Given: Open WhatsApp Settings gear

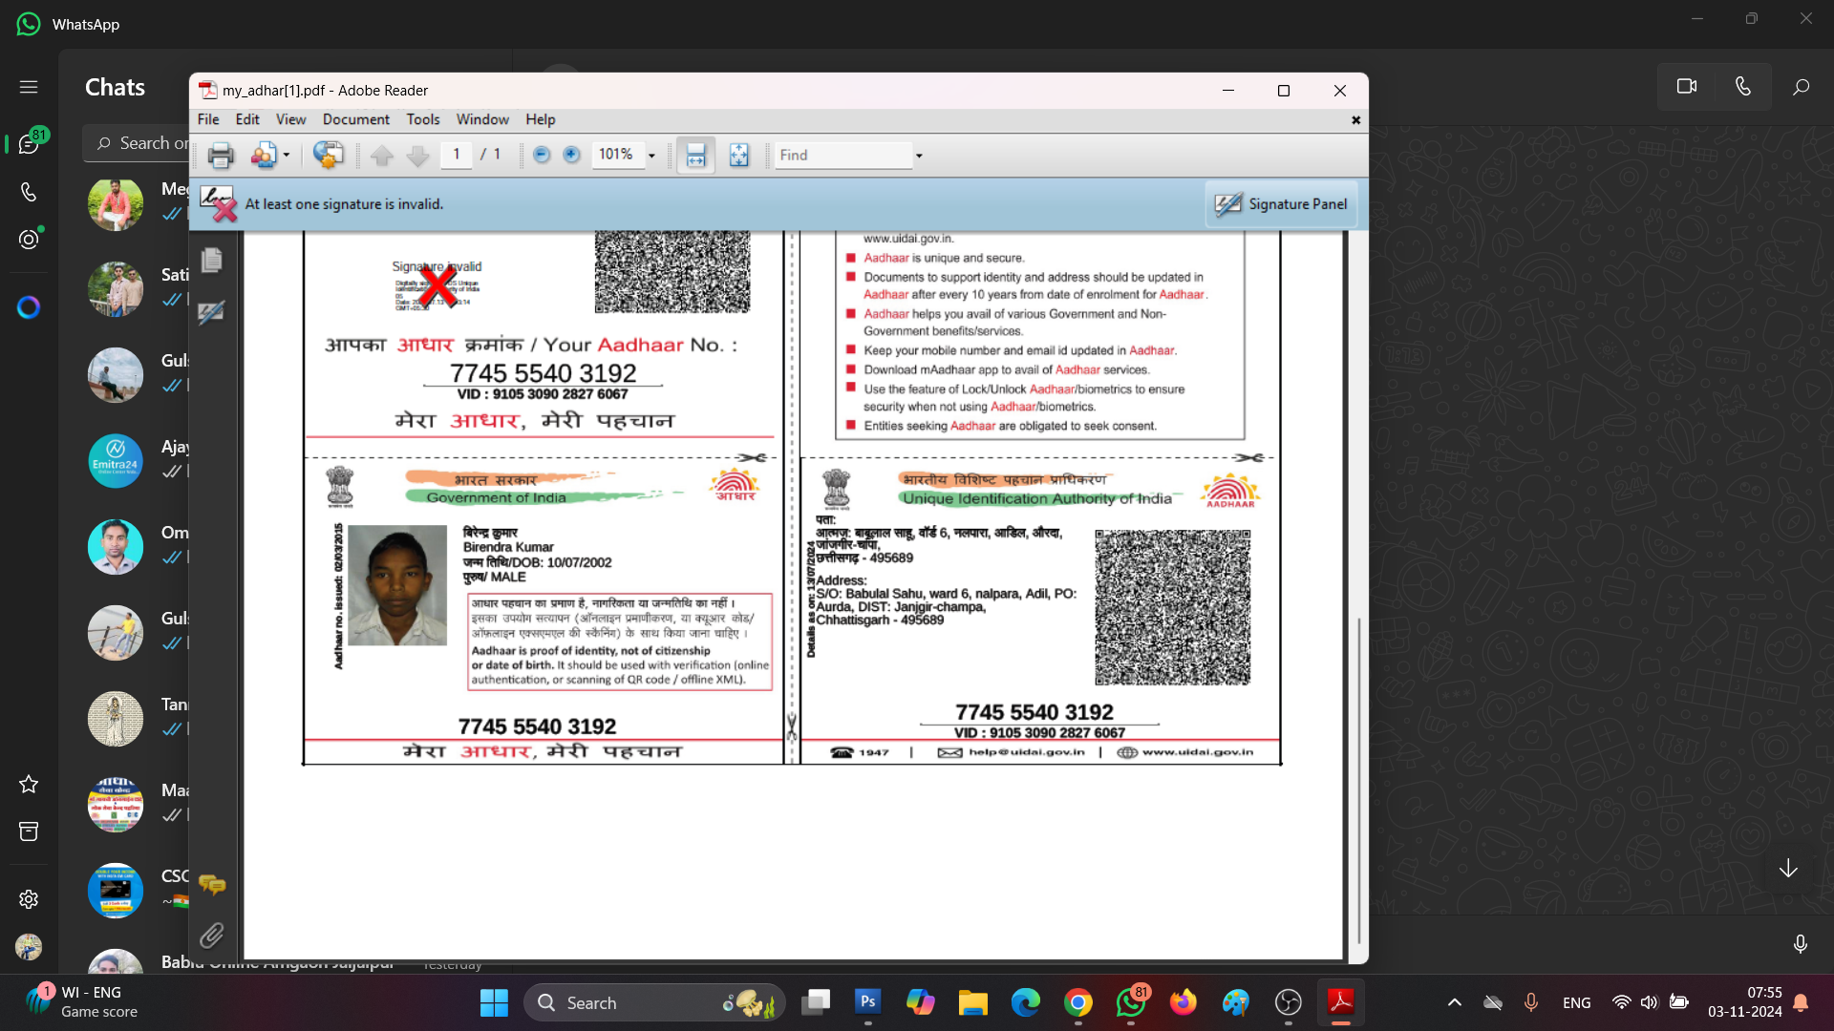Looking at the screenshot, I should (29, 899).
